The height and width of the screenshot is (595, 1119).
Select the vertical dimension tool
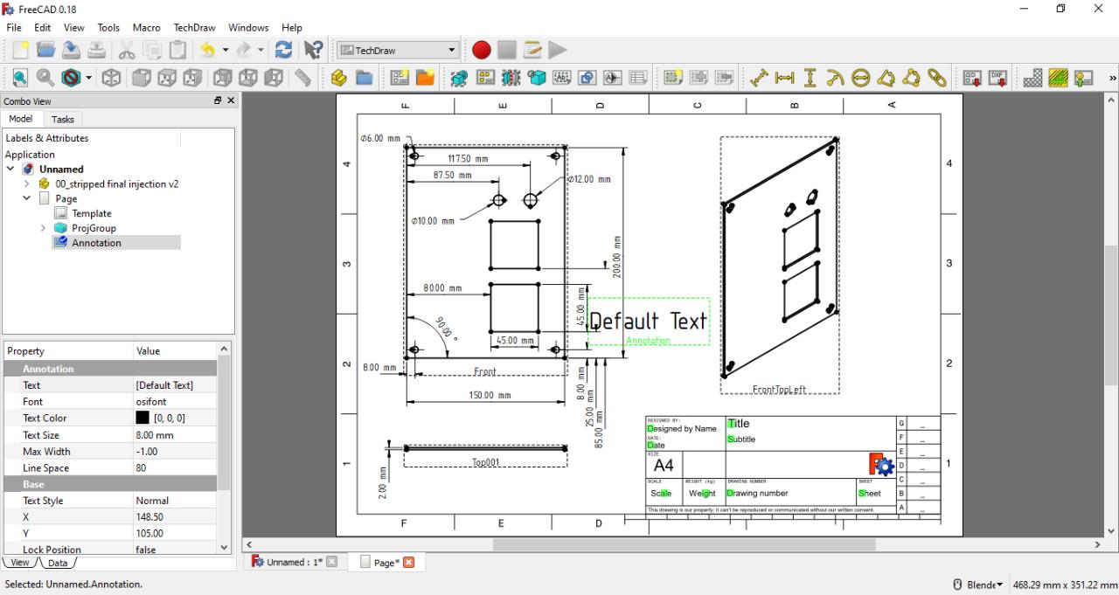coord(810,78)
